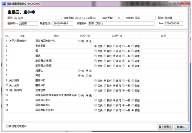This screenshot has height=133, width=192.
Task: Close the 修改质量调查表 window
Action: point(185,3)
